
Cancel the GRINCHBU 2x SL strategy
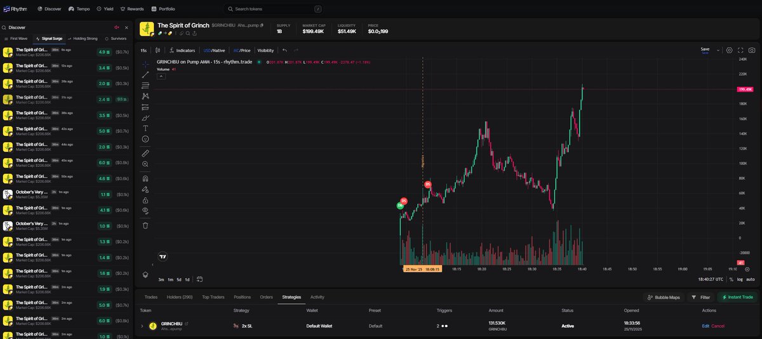click(x=718, y=326)
